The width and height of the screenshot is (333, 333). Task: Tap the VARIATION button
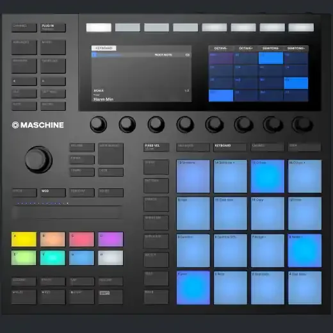[x=156, y=223]
